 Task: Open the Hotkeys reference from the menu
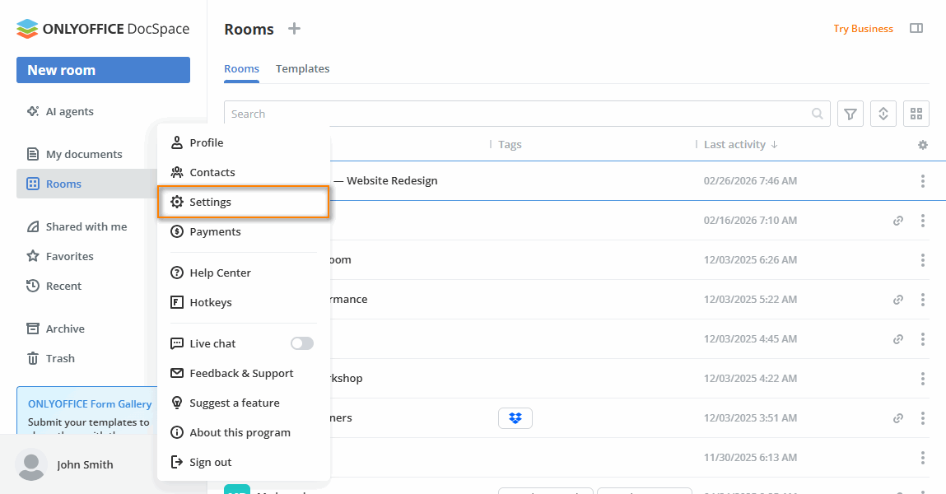coord(209,302)
